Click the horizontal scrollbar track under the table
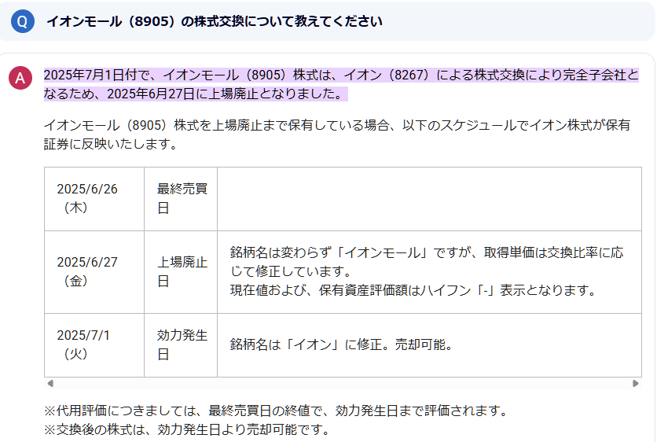 point(343,383)
